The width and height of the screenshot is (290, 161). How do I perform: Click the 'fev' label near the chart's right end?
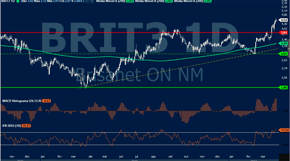click(248, 157)
